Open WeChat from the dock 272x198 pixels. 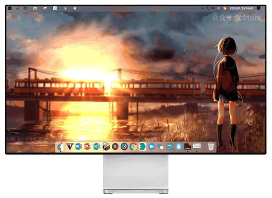160,147
